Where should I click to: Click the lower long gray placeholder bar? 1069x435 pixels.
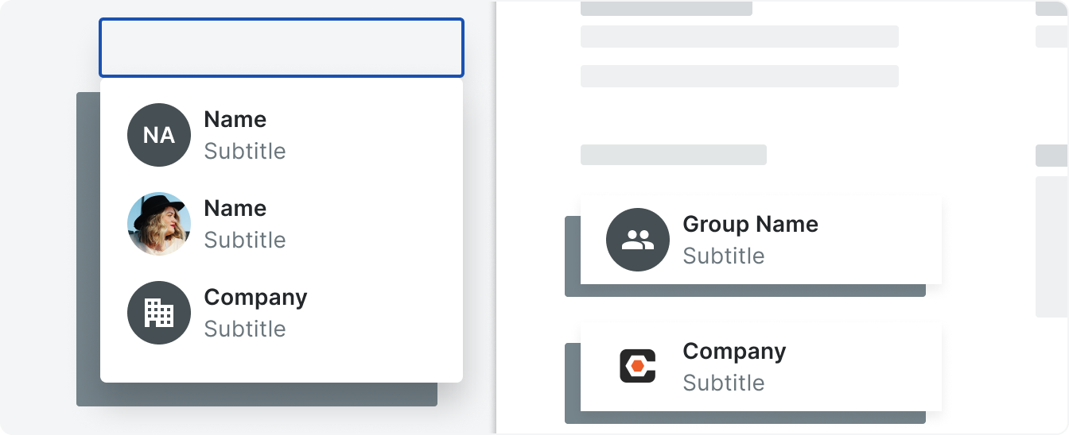pos(739,76)
